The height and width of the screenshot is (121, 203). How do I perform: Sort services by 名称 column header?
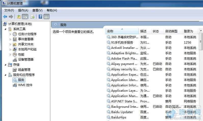click(x=122, y=31)
